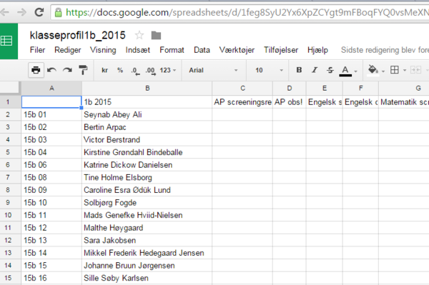429x285 pixels.
Task: Open the Tilføjelser menu
Action: (x=281, y=50)
